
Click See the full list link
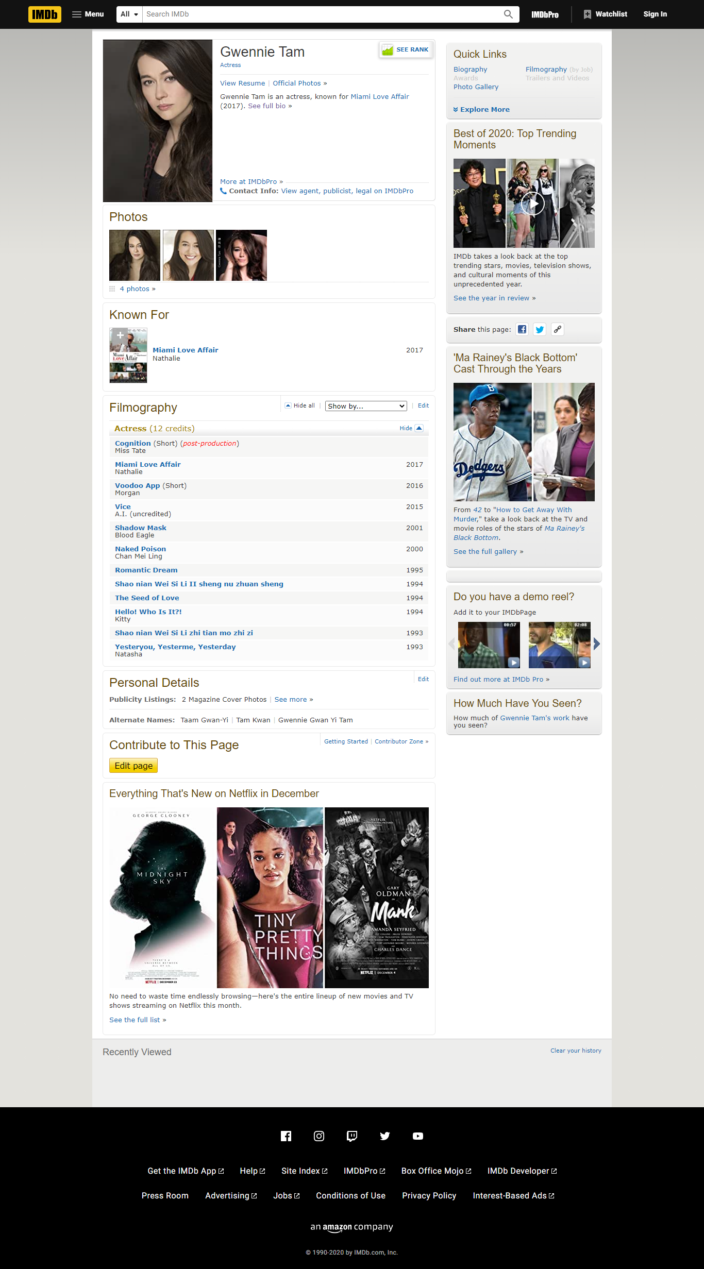tap(135, 1020)
